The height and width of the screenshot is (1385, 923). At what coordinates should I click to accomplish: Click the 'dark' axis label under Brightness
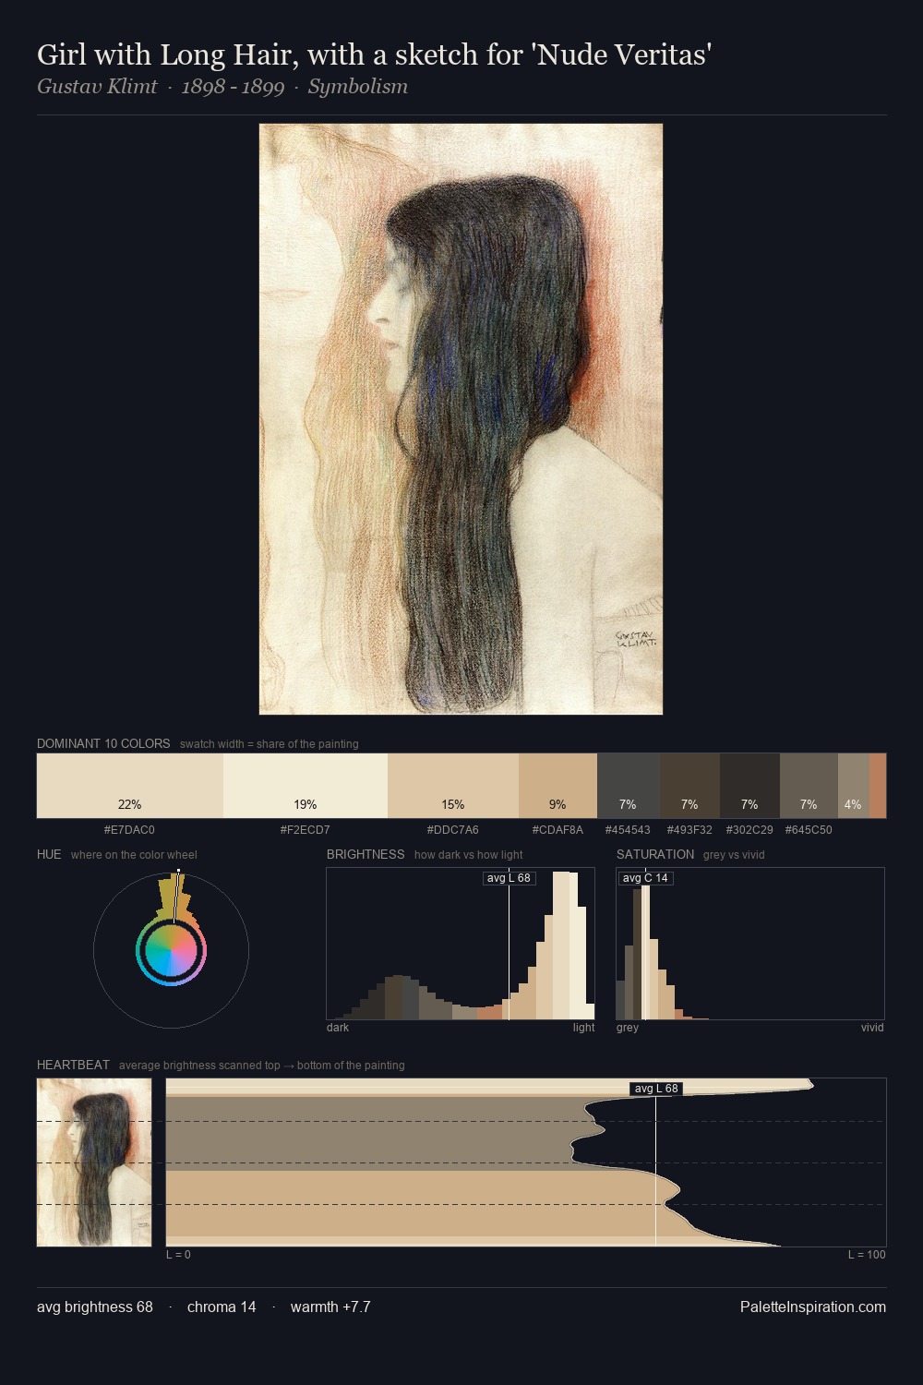coord(338,1028)
